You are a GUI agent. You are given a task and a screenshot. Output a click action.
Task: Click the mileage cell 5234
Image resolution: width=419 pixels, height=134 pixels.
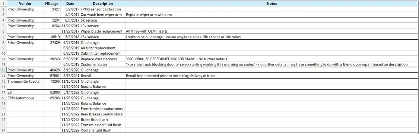tap(52, 20)
